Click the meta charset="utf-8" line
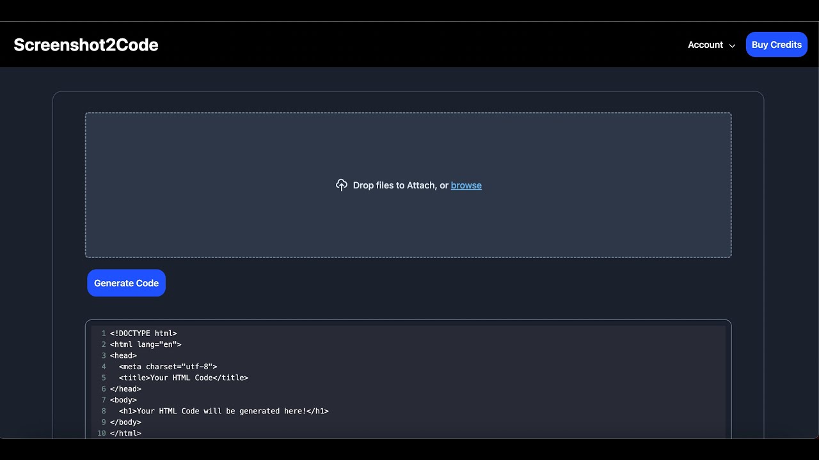The width and height of the screenshot is (819, 460). point(168,367)
